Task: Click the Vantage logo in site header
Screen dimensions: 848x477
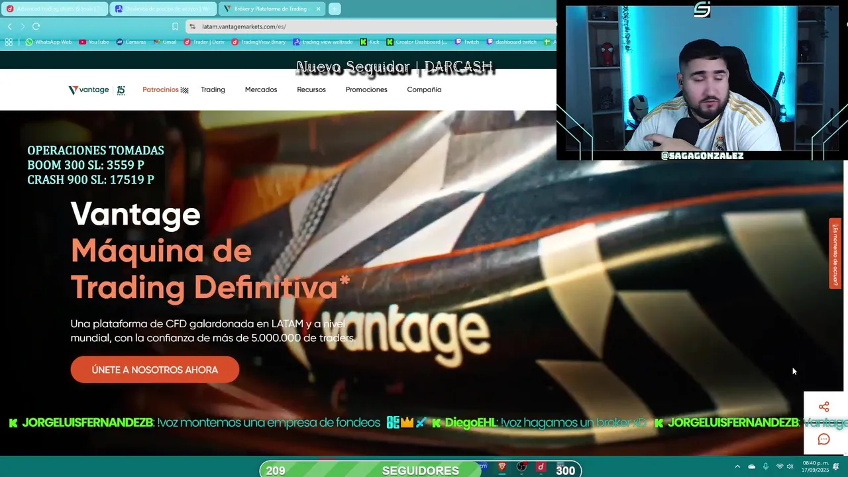Action: [x=89, y=90]
